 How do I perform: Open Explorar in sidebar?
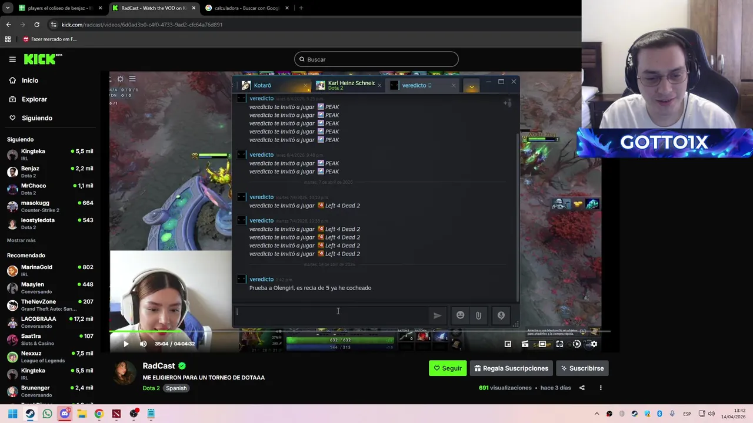[34, 99]
